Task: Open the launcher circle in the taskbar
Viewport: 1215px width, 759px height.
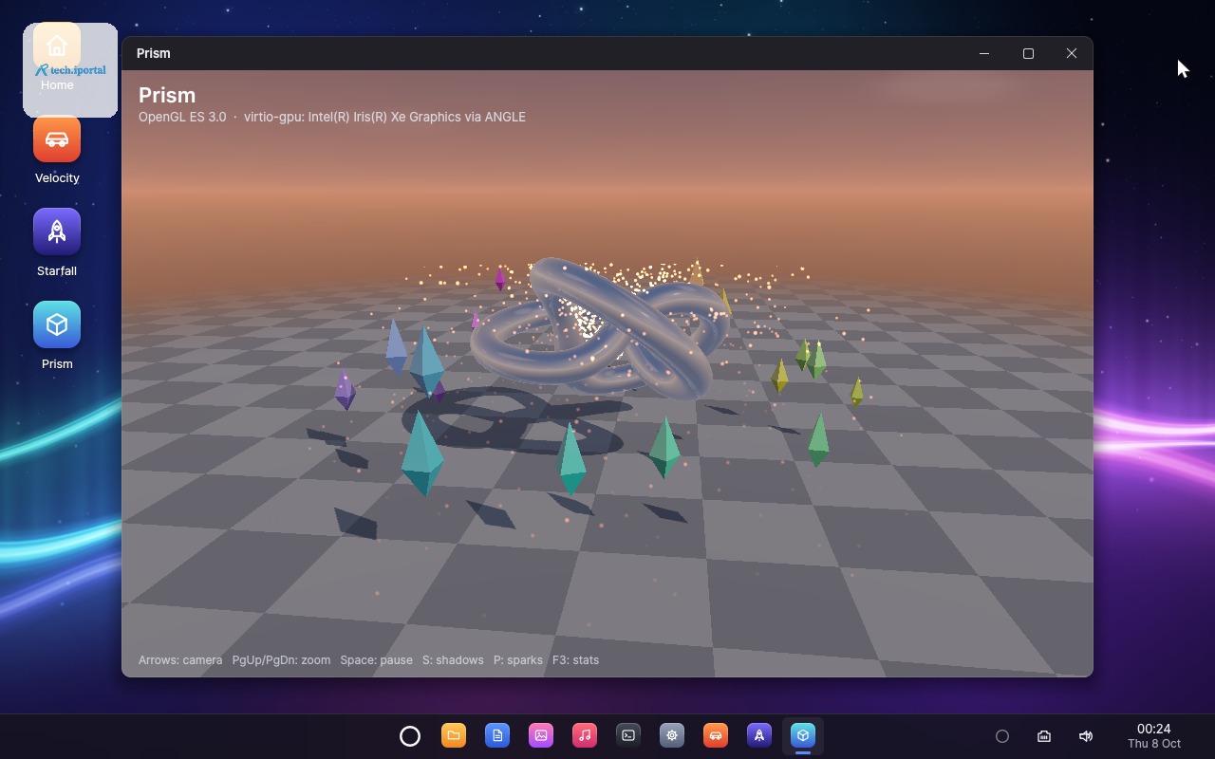Action: pos(410,736)
